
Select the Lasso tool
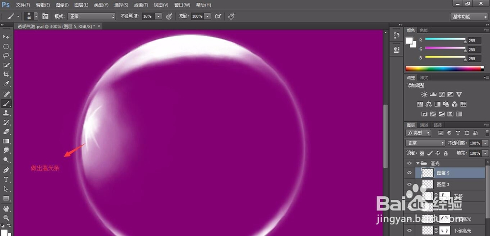pyautogui.click(x=6, y=56)
